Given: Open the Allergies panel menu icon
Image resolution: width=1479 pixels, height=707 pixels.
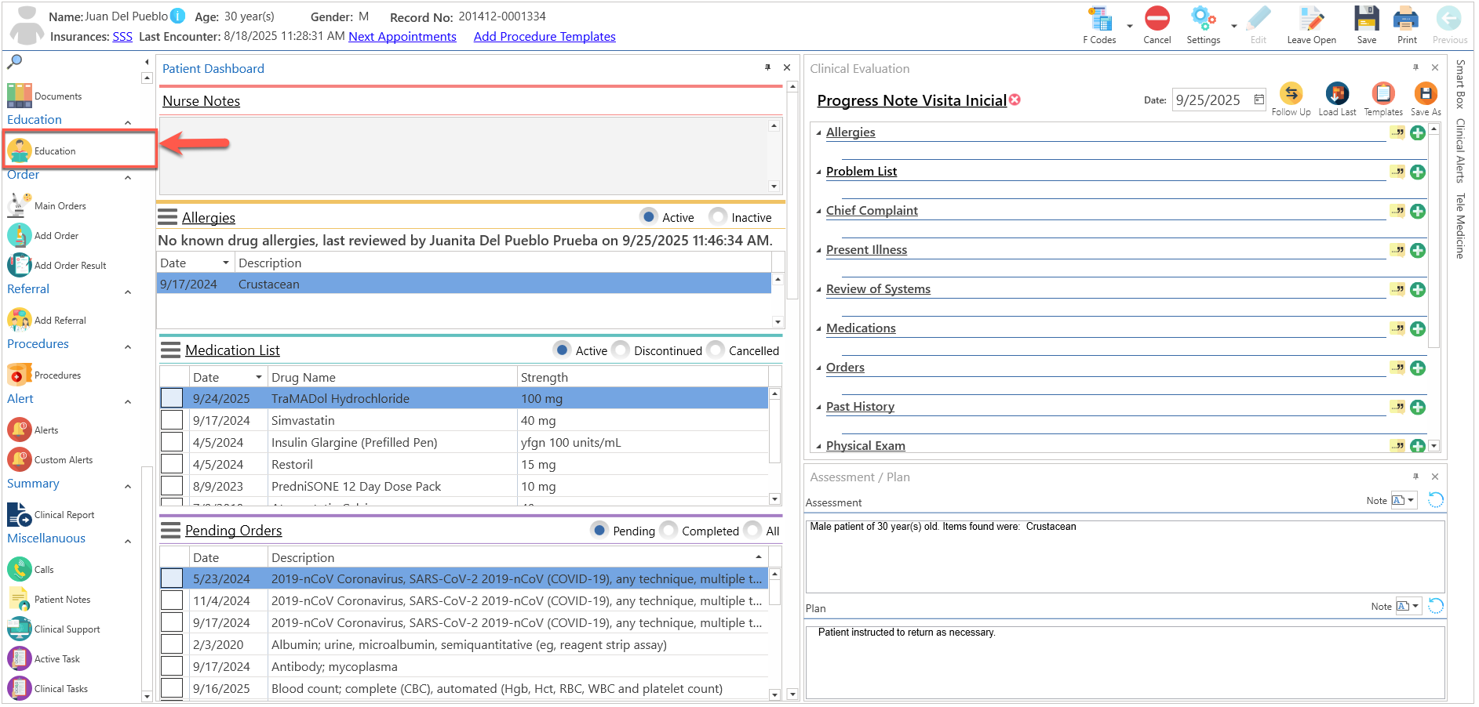Looking at the screenshot, I should pos(168,217).
